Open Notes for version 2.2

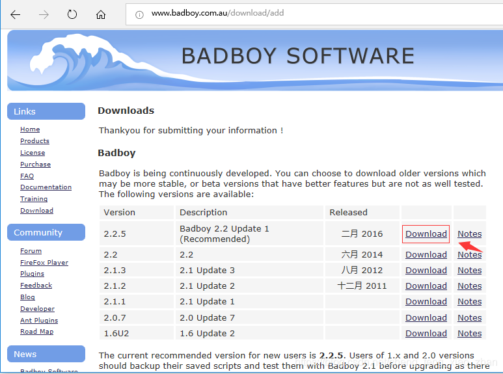tap(469, 255)
